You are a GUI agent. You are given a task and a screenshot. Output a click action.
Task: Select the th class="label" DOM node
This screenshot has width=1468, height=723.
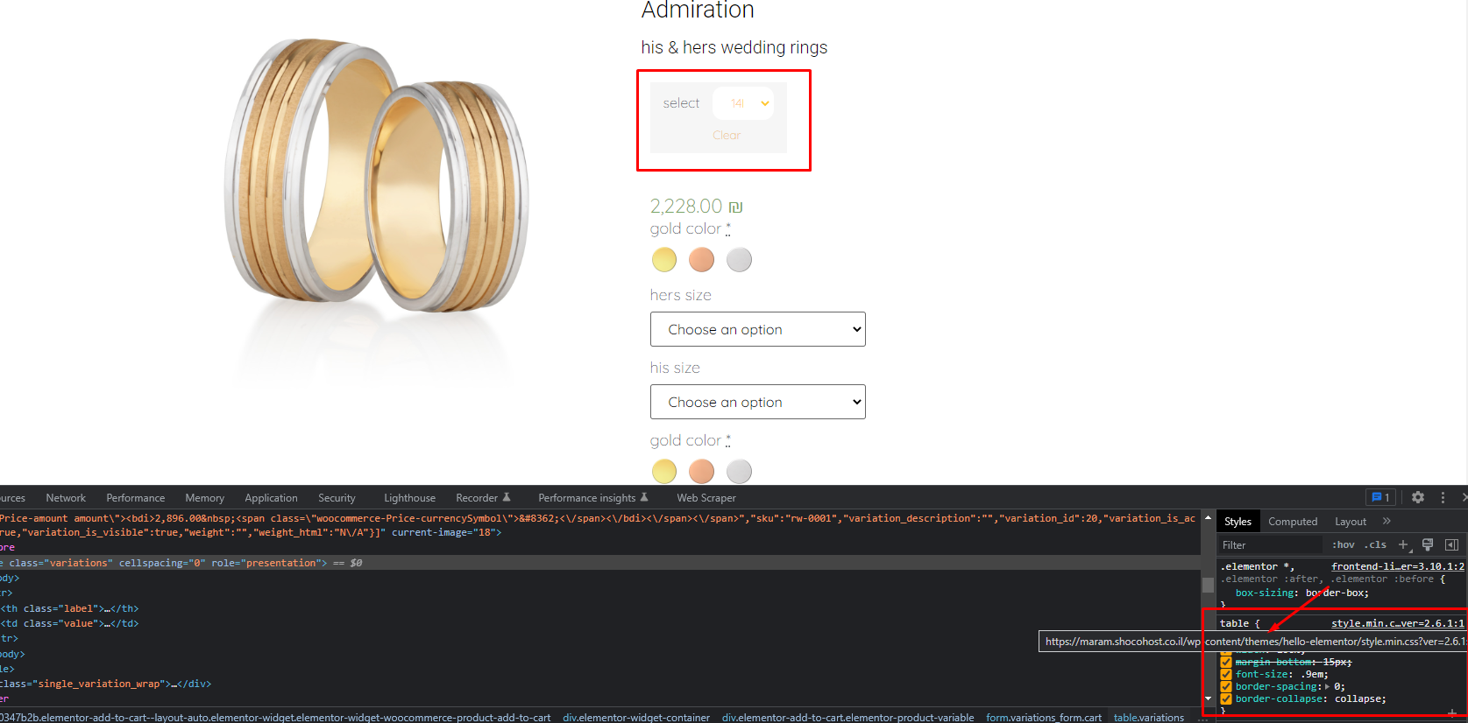70,608
